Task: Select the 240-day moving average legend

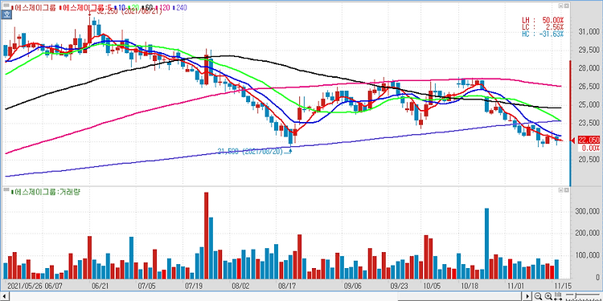Action: [179, 7]
